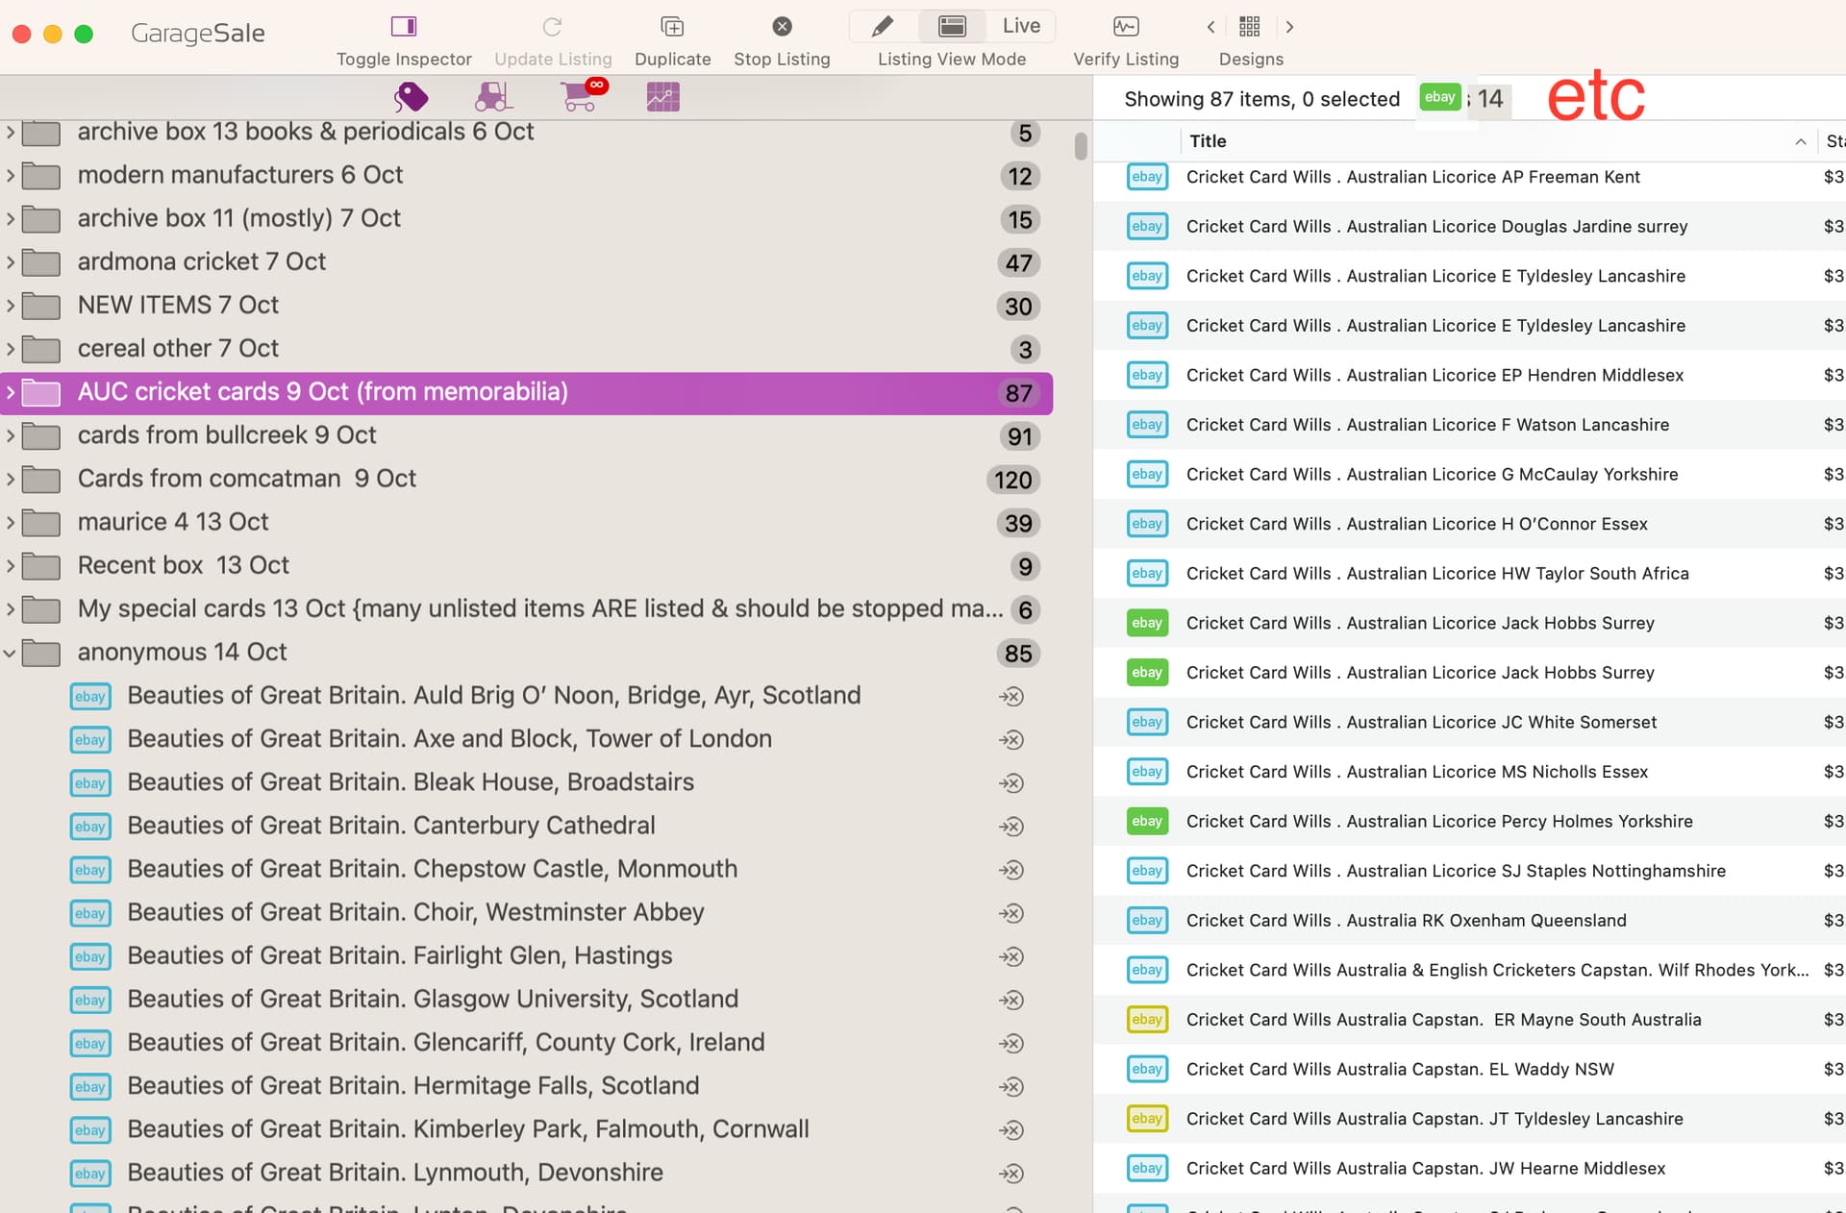The height and width of the screenshot is (1213, 1846).
Task: Click the Toggle Inspector toolbar icon
Action: 404,26
